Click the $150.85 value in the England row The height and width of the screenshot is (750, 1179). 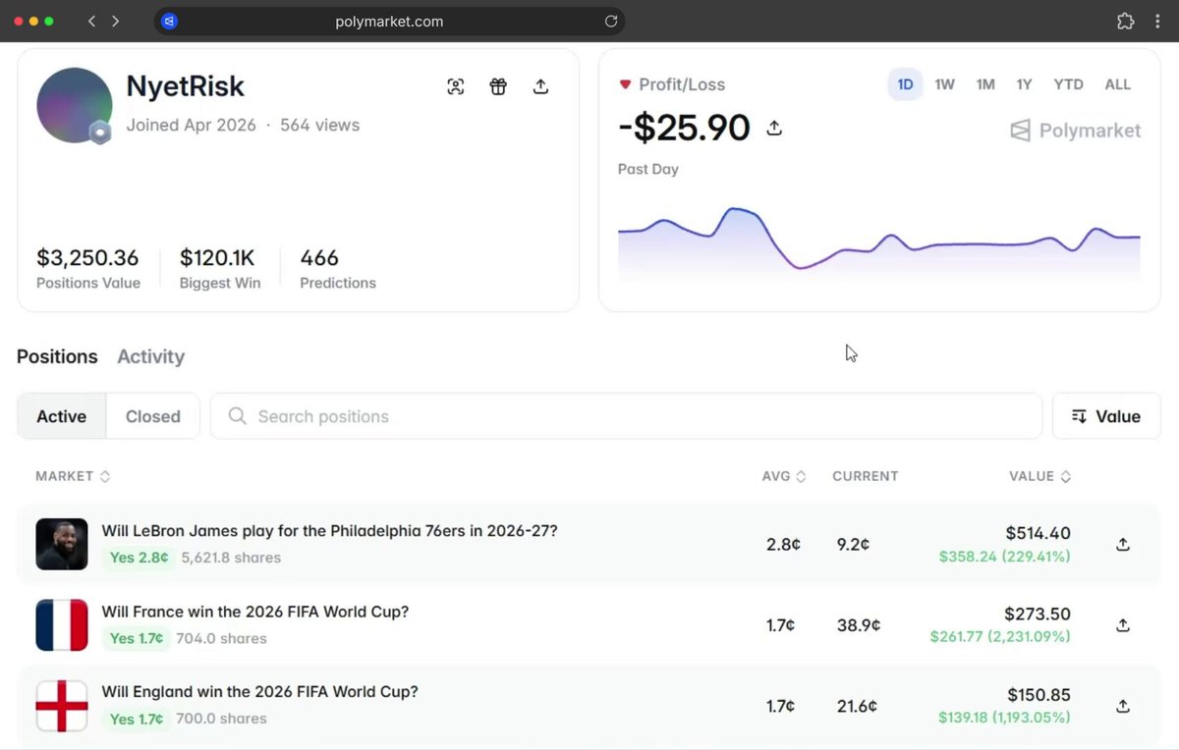tap(1039, 695)
